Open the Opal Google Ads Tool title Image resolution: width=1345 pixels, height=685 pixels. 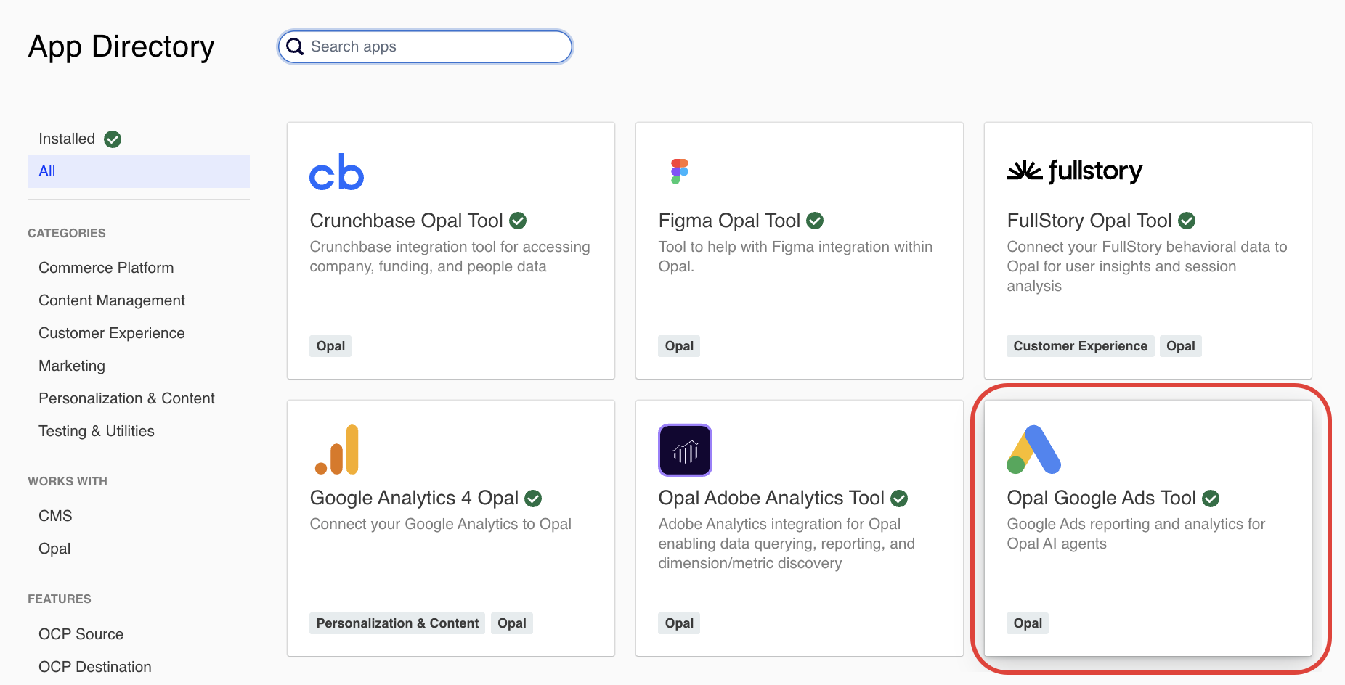[x=1101, y=498]
